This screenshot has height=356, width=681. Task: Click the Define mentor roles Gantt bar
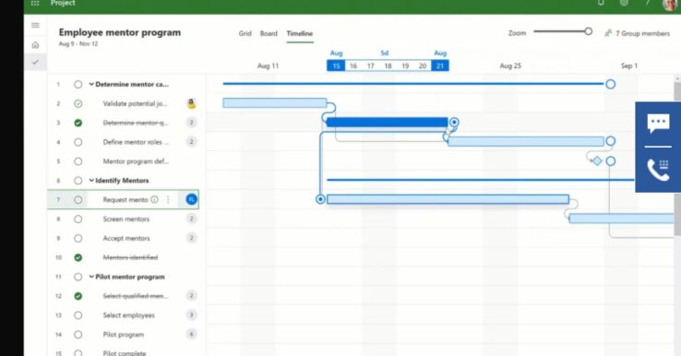click(526, 141)
